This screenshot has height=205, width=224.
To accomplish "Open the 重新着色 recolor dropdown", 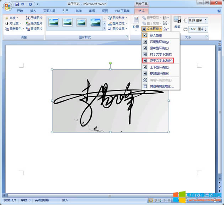I will coord(15,29).
